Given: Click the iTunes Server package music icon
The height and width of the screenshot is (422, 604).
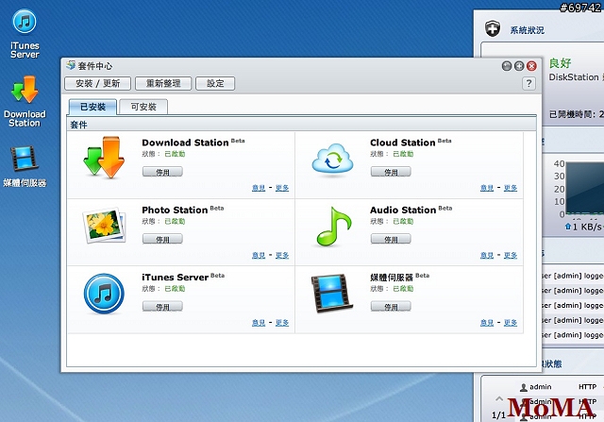Looking at the screenshot, I should [x=104, y=294].
